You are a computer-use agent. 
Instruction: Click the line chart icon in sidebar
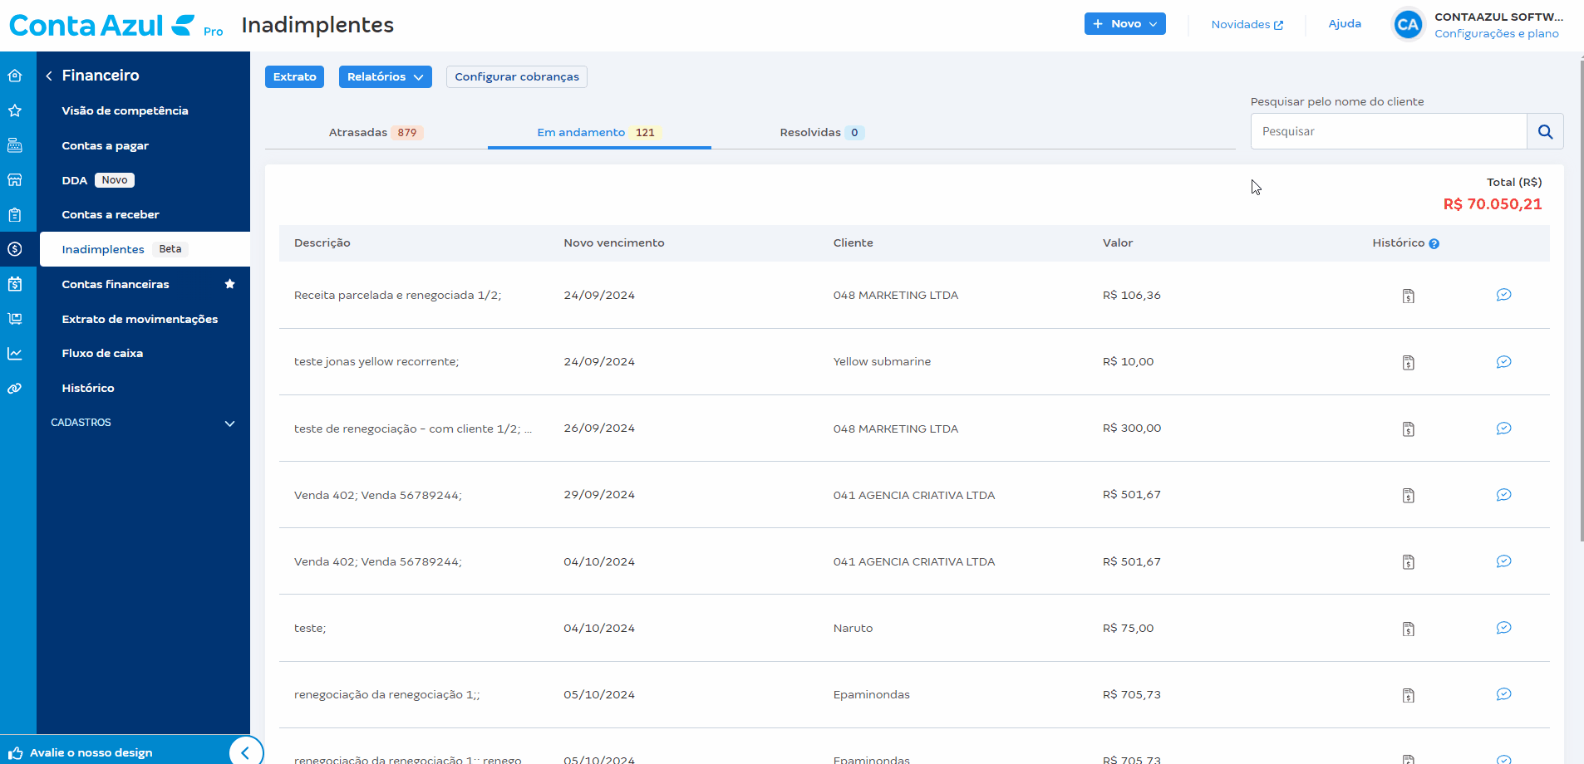(x=16, y=353)
